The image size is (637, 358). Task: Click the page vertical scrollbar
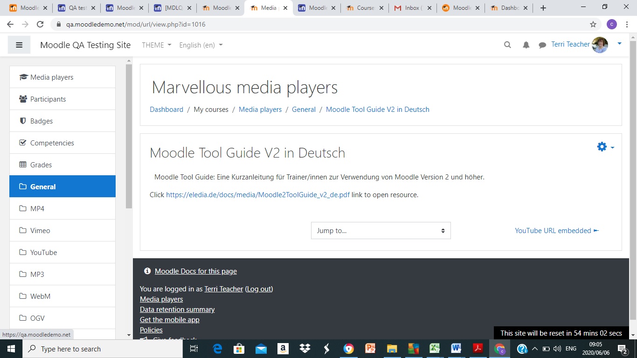click(633, 179)
